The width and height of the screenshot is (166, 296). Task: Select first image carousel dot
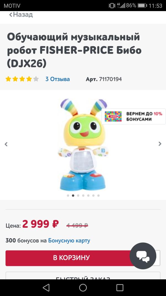pos(68,195)
